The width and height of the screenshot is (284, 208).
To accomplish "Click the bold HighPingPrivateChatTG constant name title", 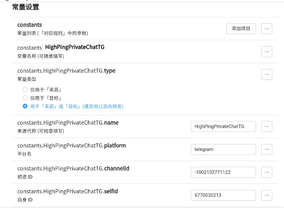I will [x=75, y=47].
